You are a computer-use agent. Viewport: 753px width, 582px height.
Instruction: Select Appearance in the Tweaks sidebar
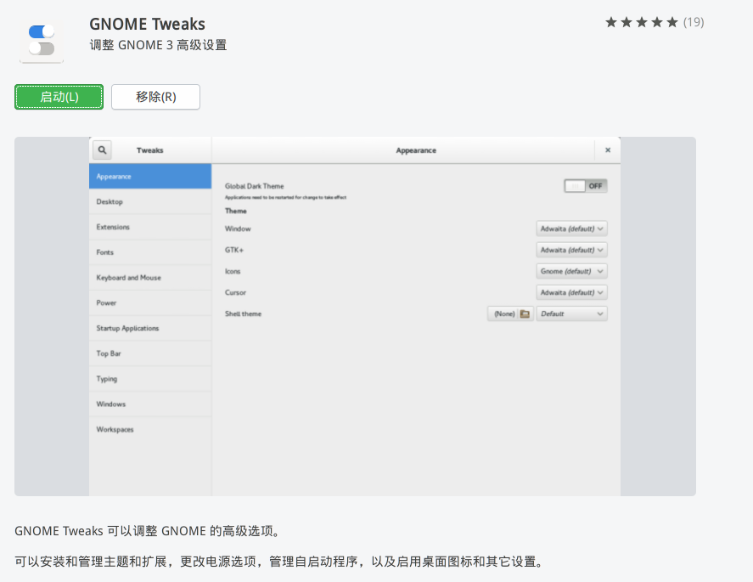pos(149,177)
